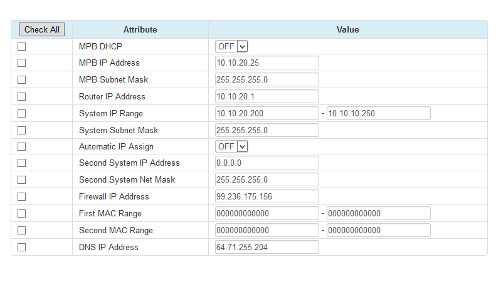Viewport: 496px width, 282px height.
Task: Open the Automatic IP Assign dropdown
Action: pos(231,147)
